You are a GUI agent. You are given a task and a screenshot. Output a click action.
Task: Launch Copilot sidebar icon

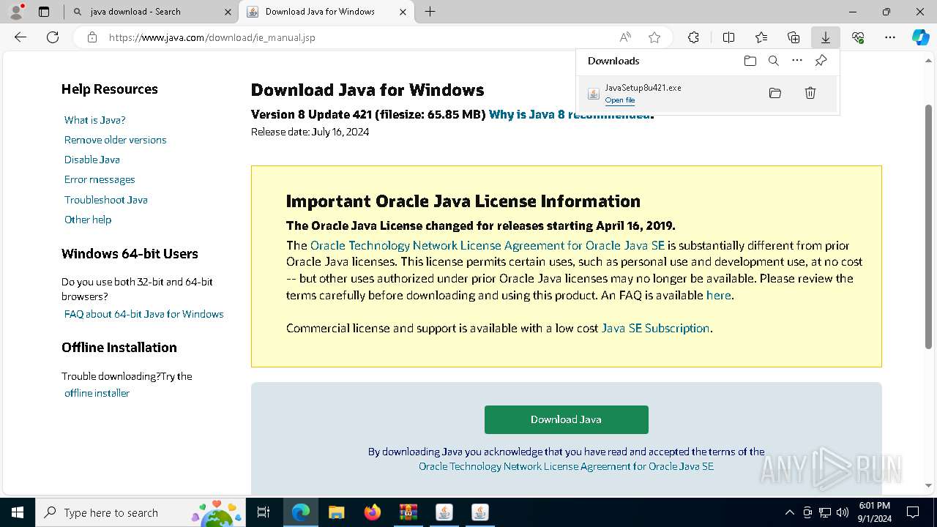pos(921,37)
